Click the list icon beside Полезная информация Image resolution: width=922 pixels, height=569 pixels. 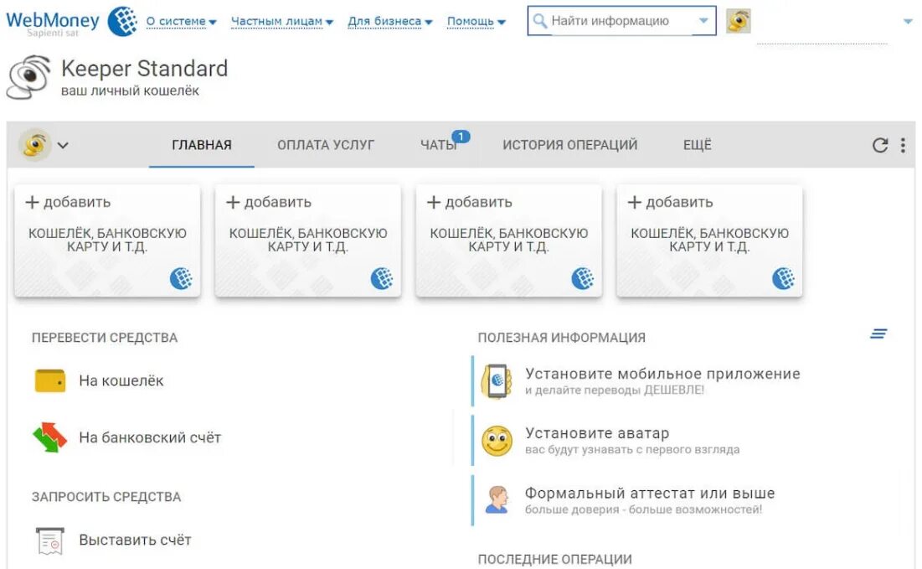[x=878, y=334]
